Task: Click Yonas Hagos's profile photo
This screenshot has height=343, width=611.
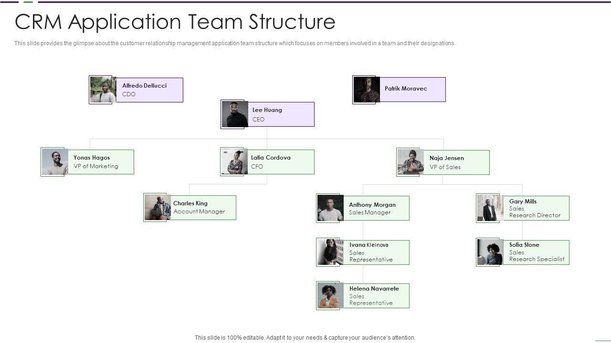Action: pyautogui.click(x=55, y=162)
